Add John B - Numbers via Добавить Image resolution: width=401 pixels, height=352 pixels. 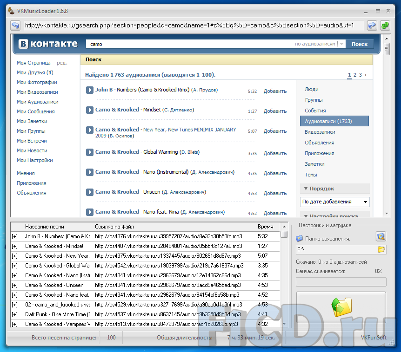[275, 91]
